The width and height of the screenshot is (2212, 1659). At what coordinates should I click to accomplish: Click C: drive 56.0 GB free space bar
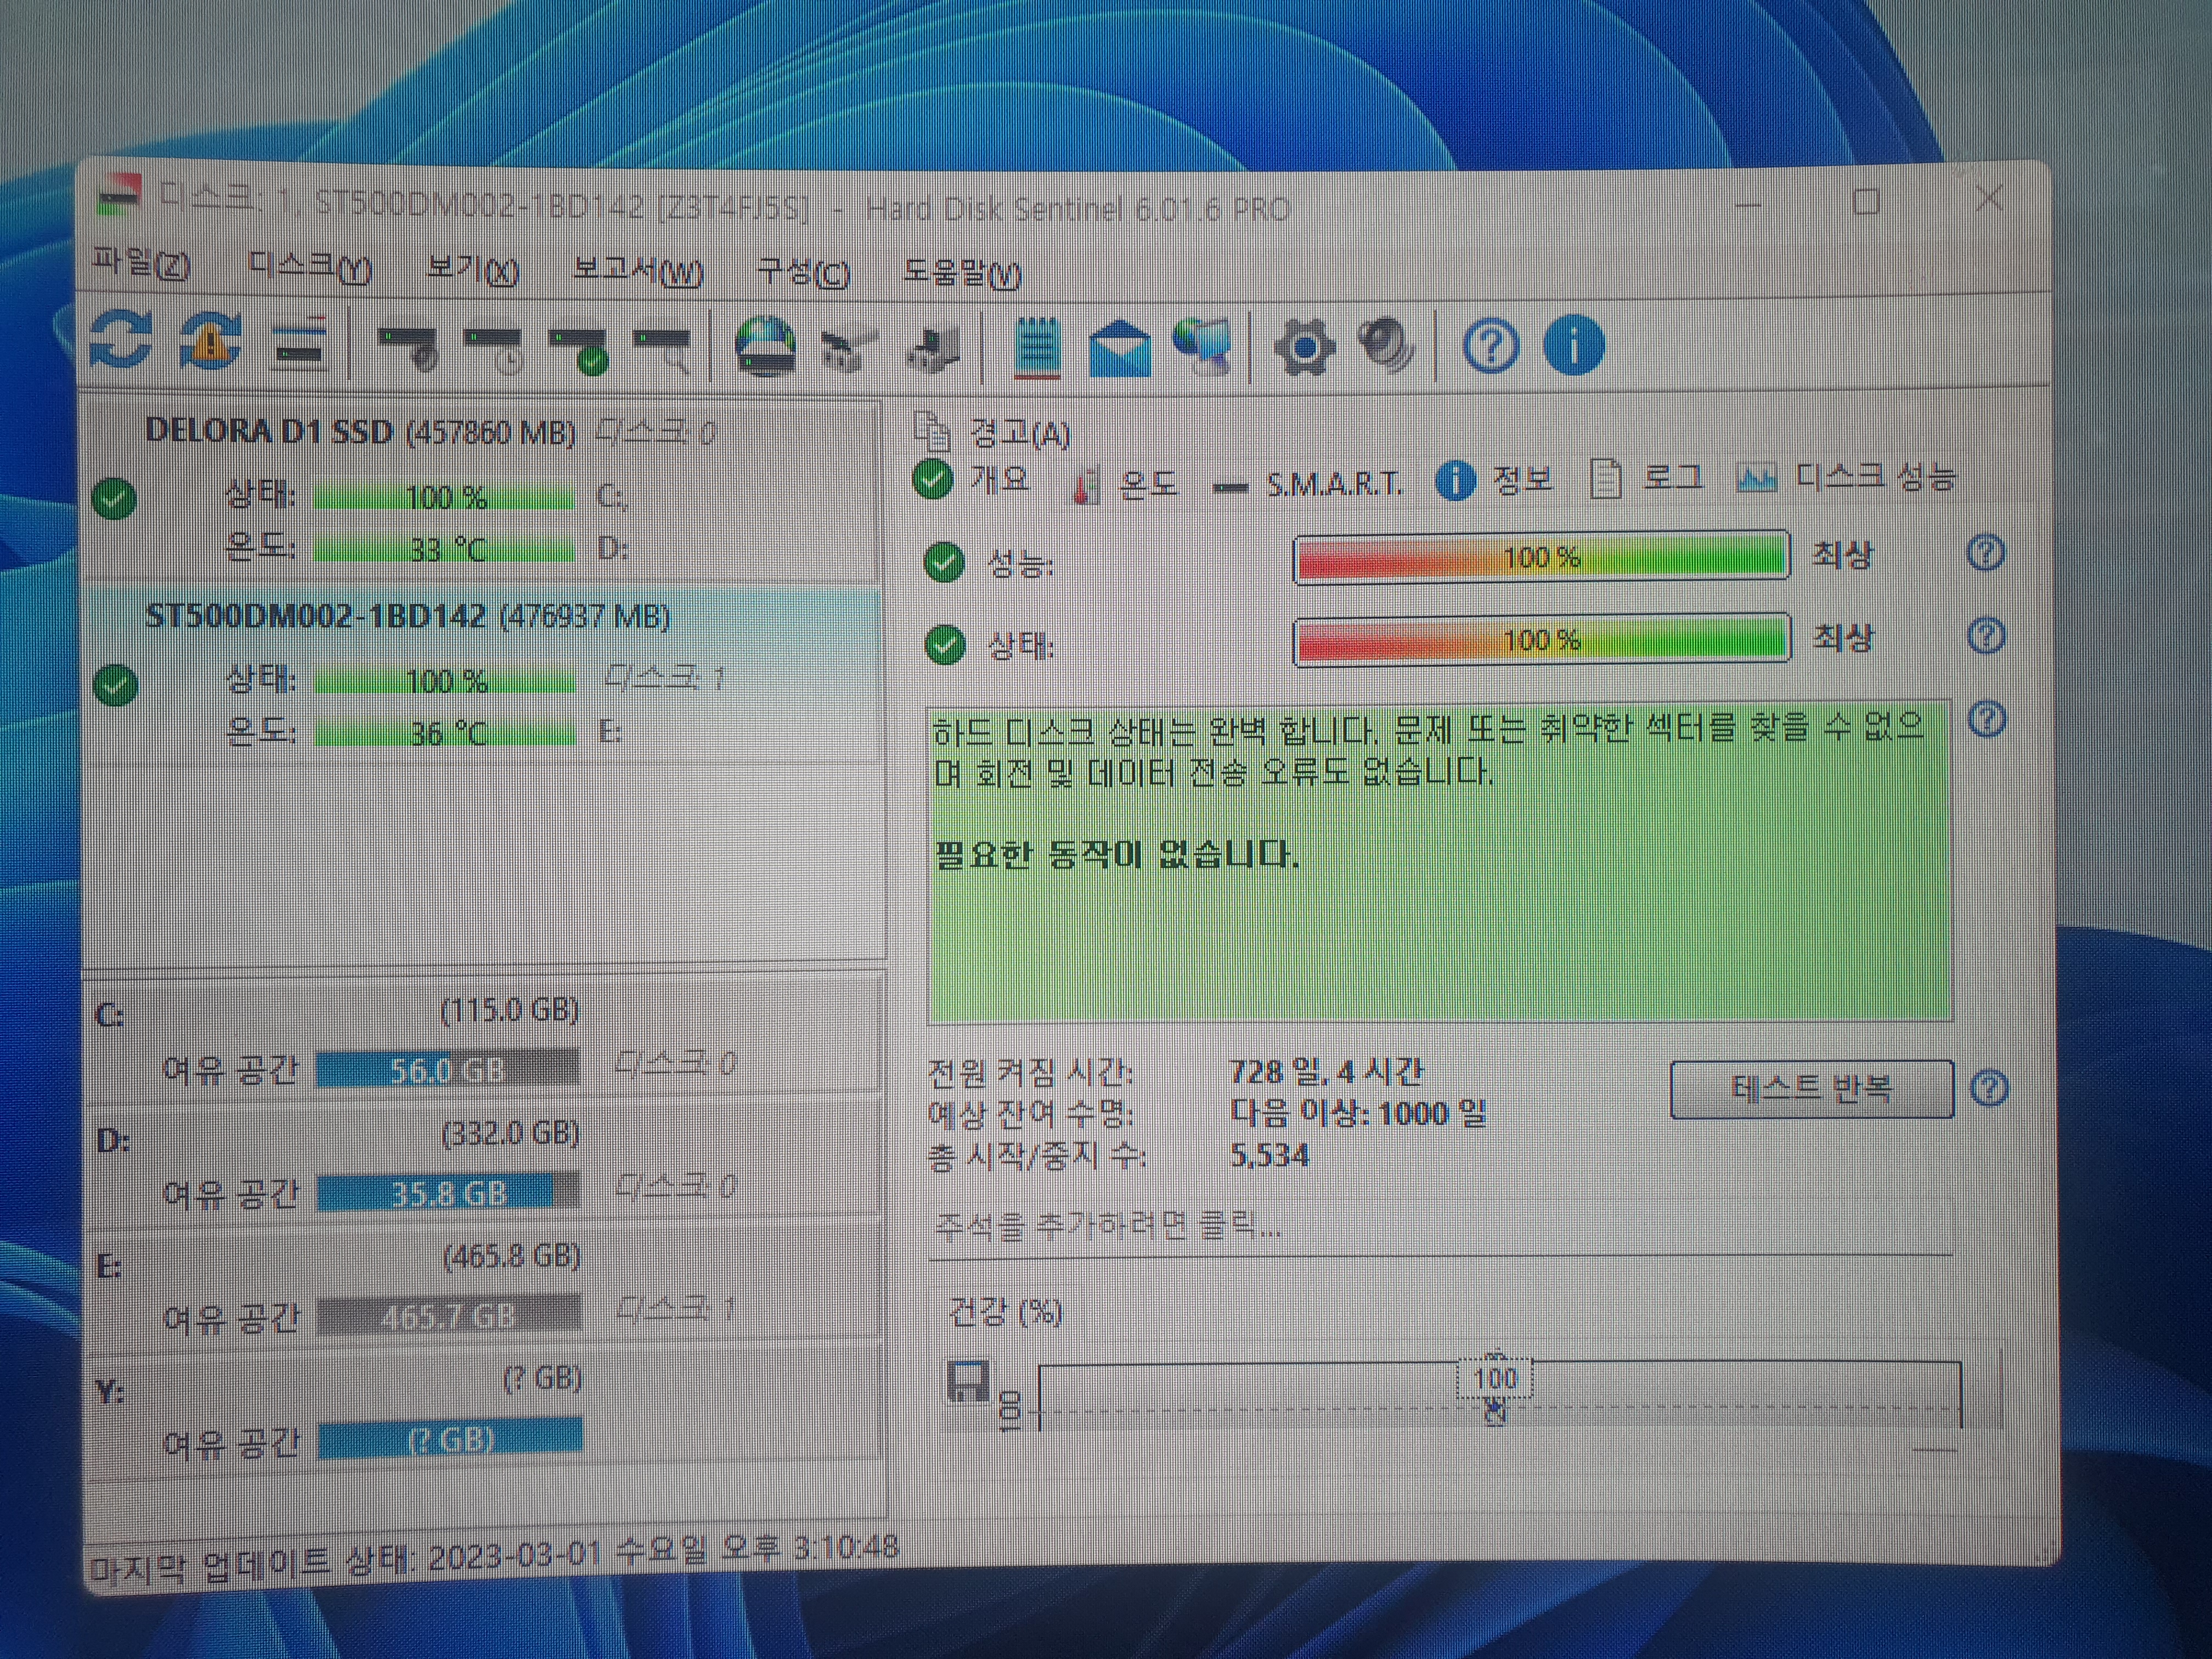tap(447, 1070)
